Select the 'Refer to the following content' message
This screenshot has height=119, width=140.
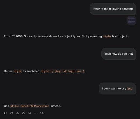click(113, 9)
